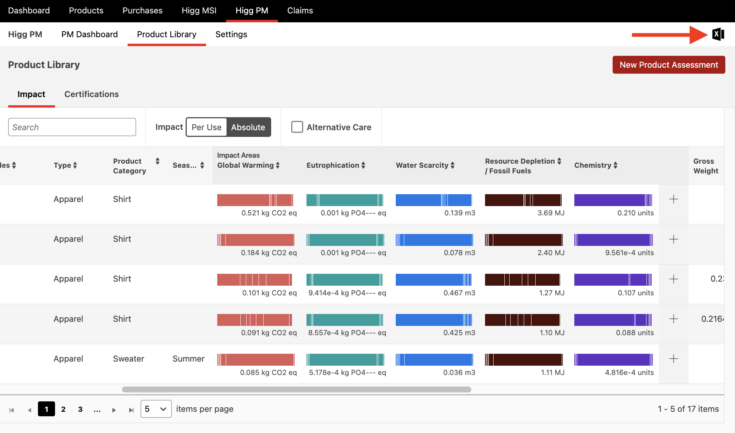Click the 0.085 kg CO2 eq value
The height and width of the screenshot is (433, 735).
point(268,372)
